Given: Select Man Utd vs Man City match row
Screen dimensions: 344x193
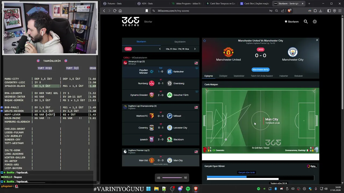Looking at the screenshot, I should 161,160.
